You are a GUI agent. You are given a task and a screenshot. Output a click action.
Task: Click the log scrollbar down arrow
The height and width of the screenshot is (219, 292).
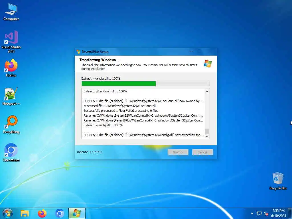click(207, 136)
